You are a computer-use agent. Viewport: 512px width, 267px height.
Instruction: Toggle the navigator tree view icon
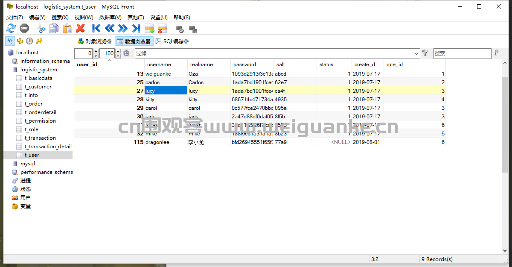coord(9,41)
